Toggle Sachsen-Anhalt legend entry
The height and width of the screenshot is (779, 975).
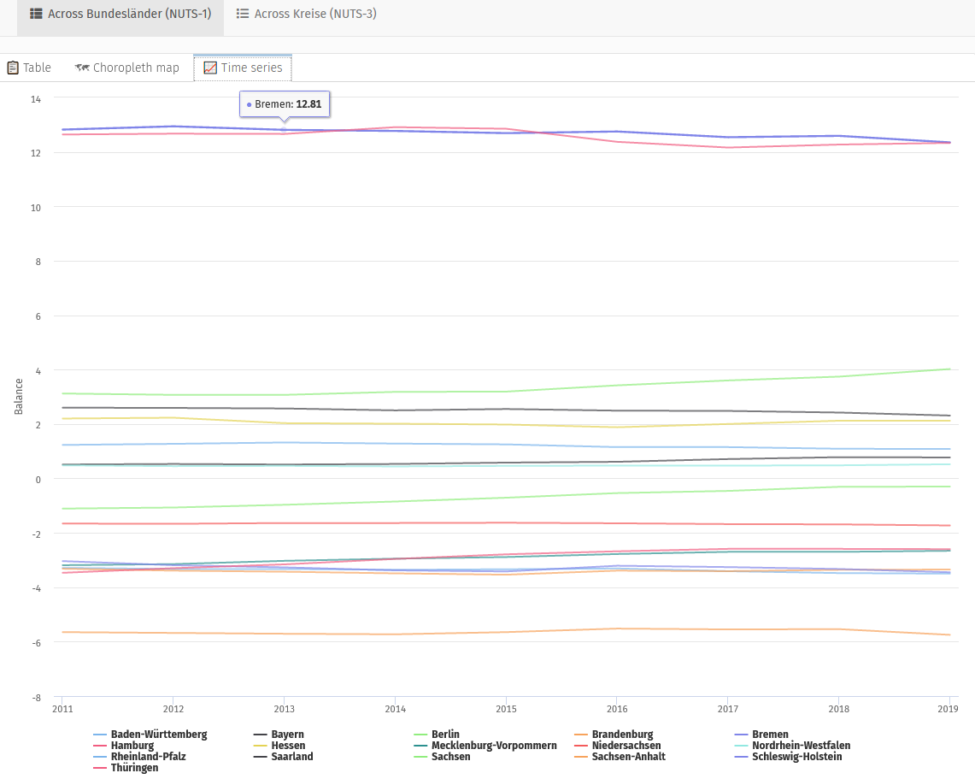[x=620, y=757]
